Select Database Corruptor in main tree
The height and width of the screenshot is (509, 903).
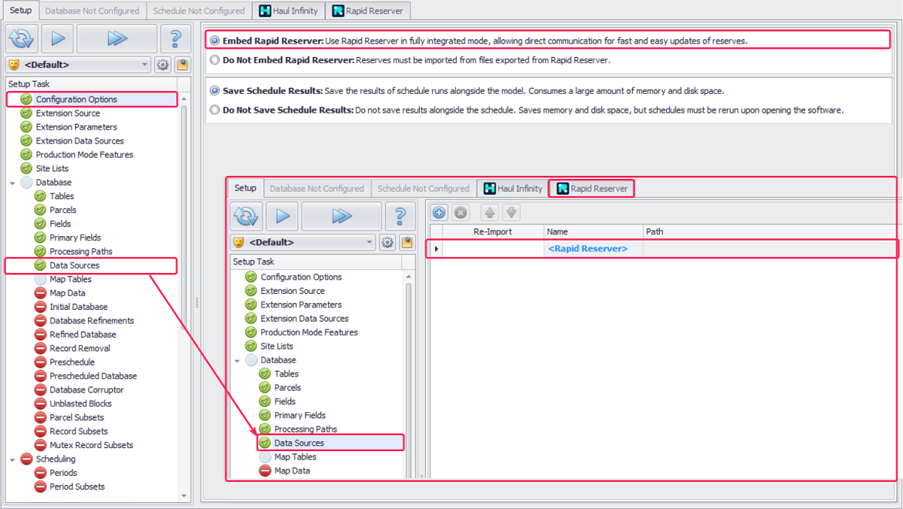pyautogui.click(x=87, y=390)
